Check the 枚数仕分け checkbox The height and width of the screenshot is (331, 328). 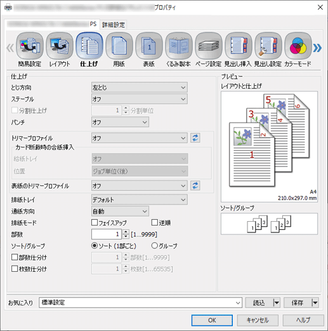coord(15,269)
